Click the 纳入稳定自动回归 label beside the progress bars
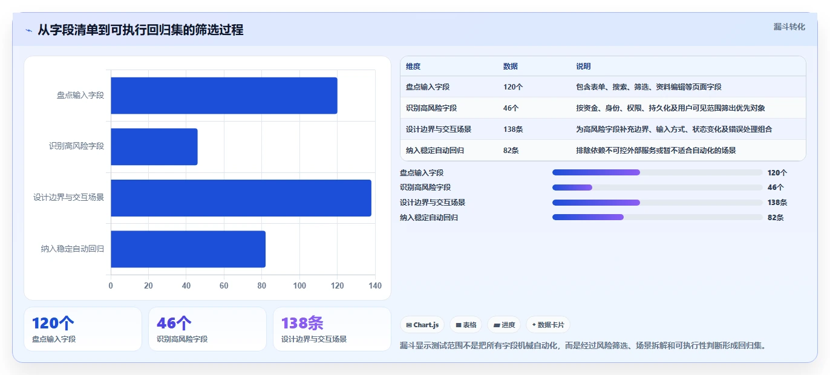Screen dimensions: 830x375 429,217
